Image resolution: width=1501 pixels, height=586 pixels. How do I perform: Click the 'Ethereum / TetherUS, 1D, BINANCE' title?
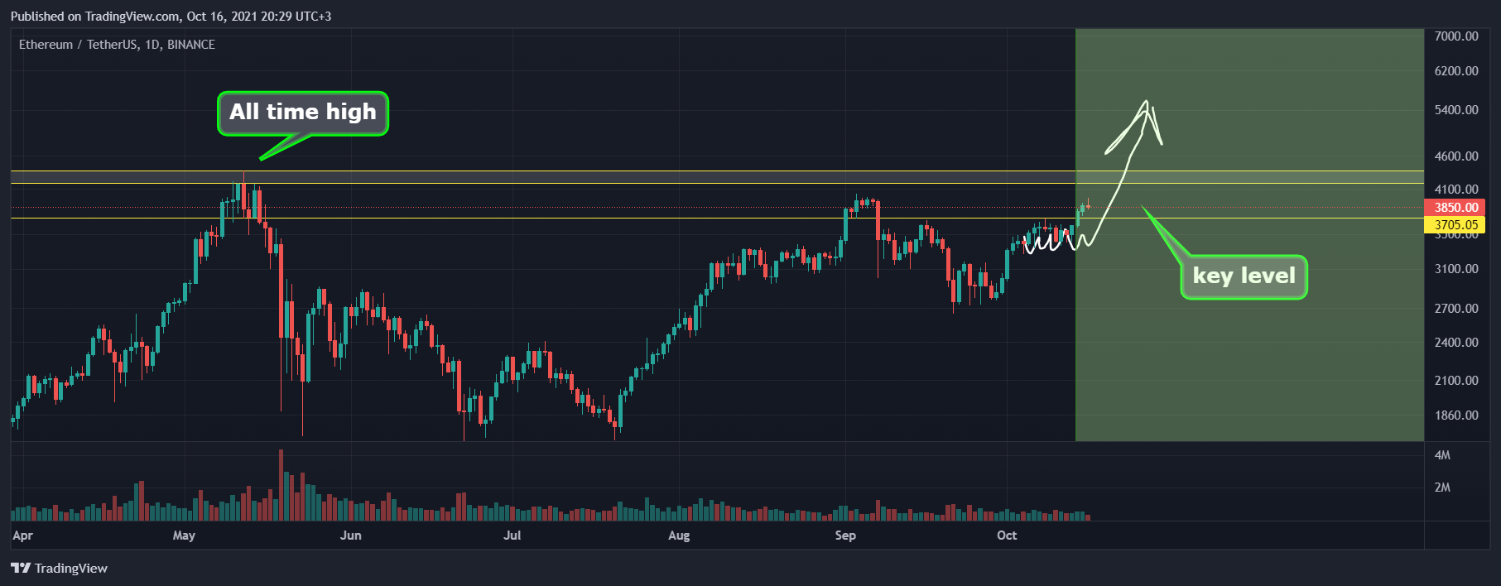117,45
